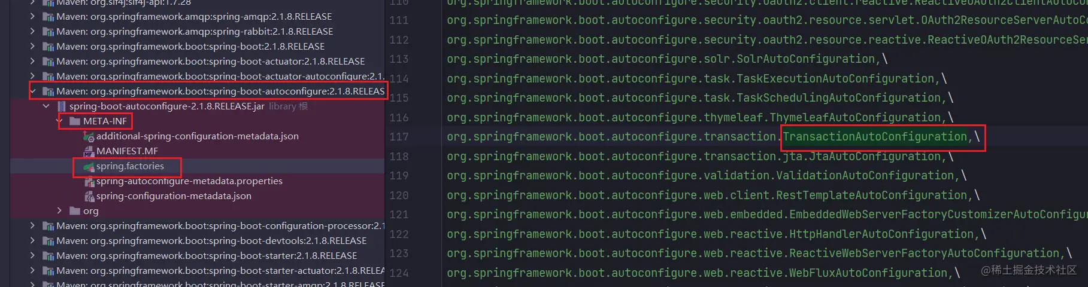The height and width of the screenshot is (287, 1088).
Task: Click the task.TaskExecutionAutoConfiguration code line
Action: point(697,78)
